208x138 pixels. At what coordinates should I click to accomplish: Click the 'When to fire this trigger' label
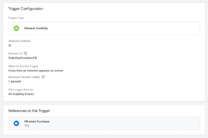point(23,66)
